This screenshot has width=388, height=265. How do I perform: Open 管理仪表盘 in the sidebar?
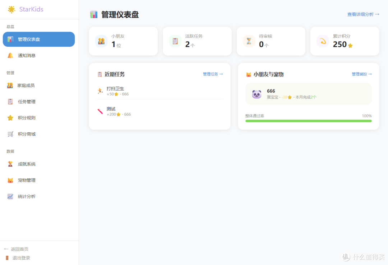coord(39,39)
